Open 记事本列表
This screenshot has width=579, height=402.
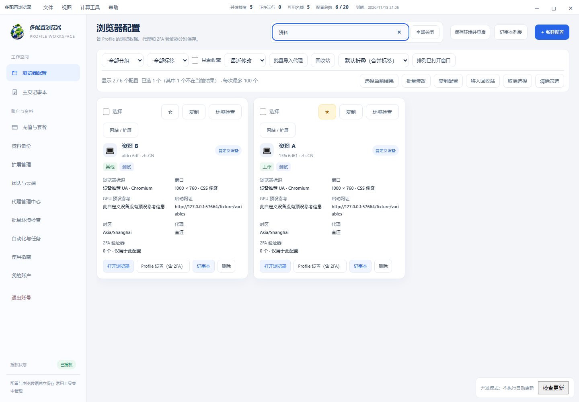pos(511,32)
